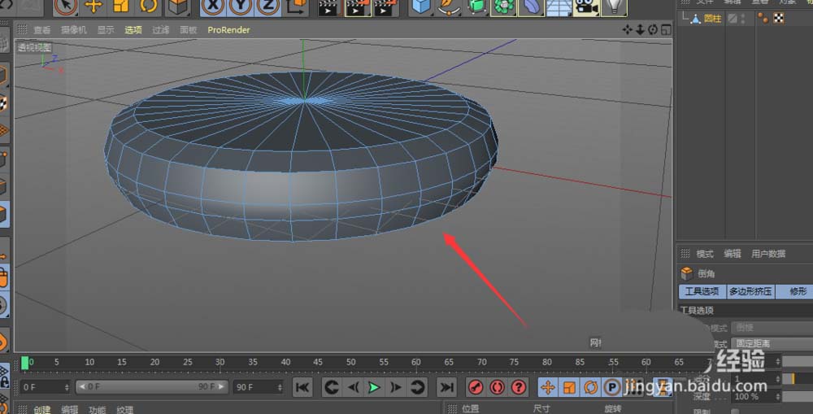
Task: Toggle the 限制 checkbox
Action: [x=735, y=412]
